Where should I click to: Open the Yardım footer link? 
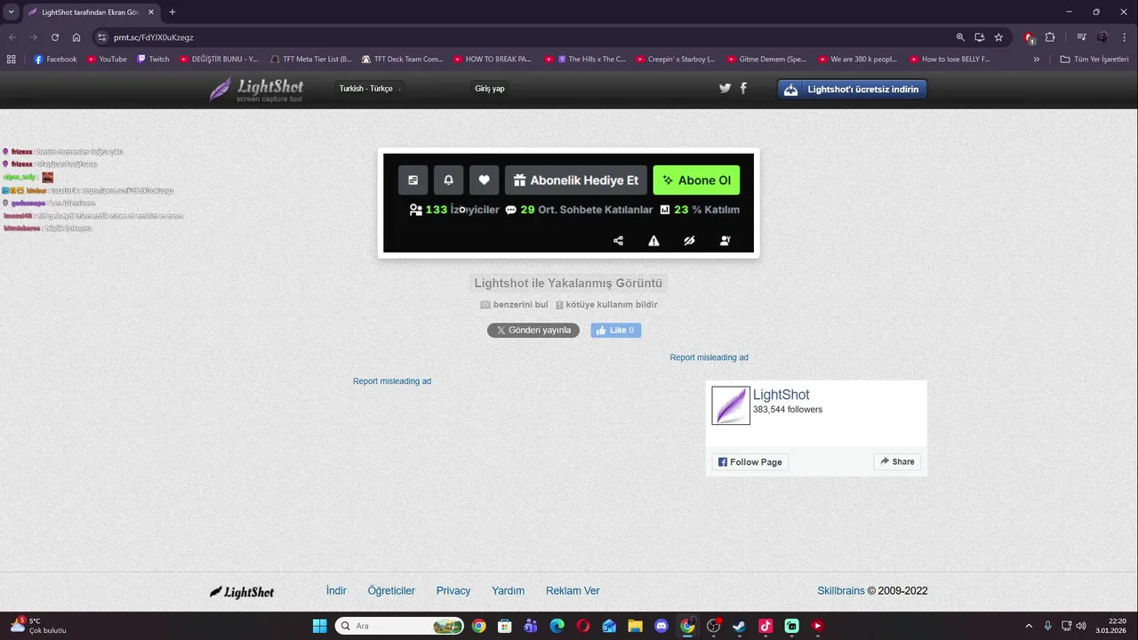pos(508,591)
